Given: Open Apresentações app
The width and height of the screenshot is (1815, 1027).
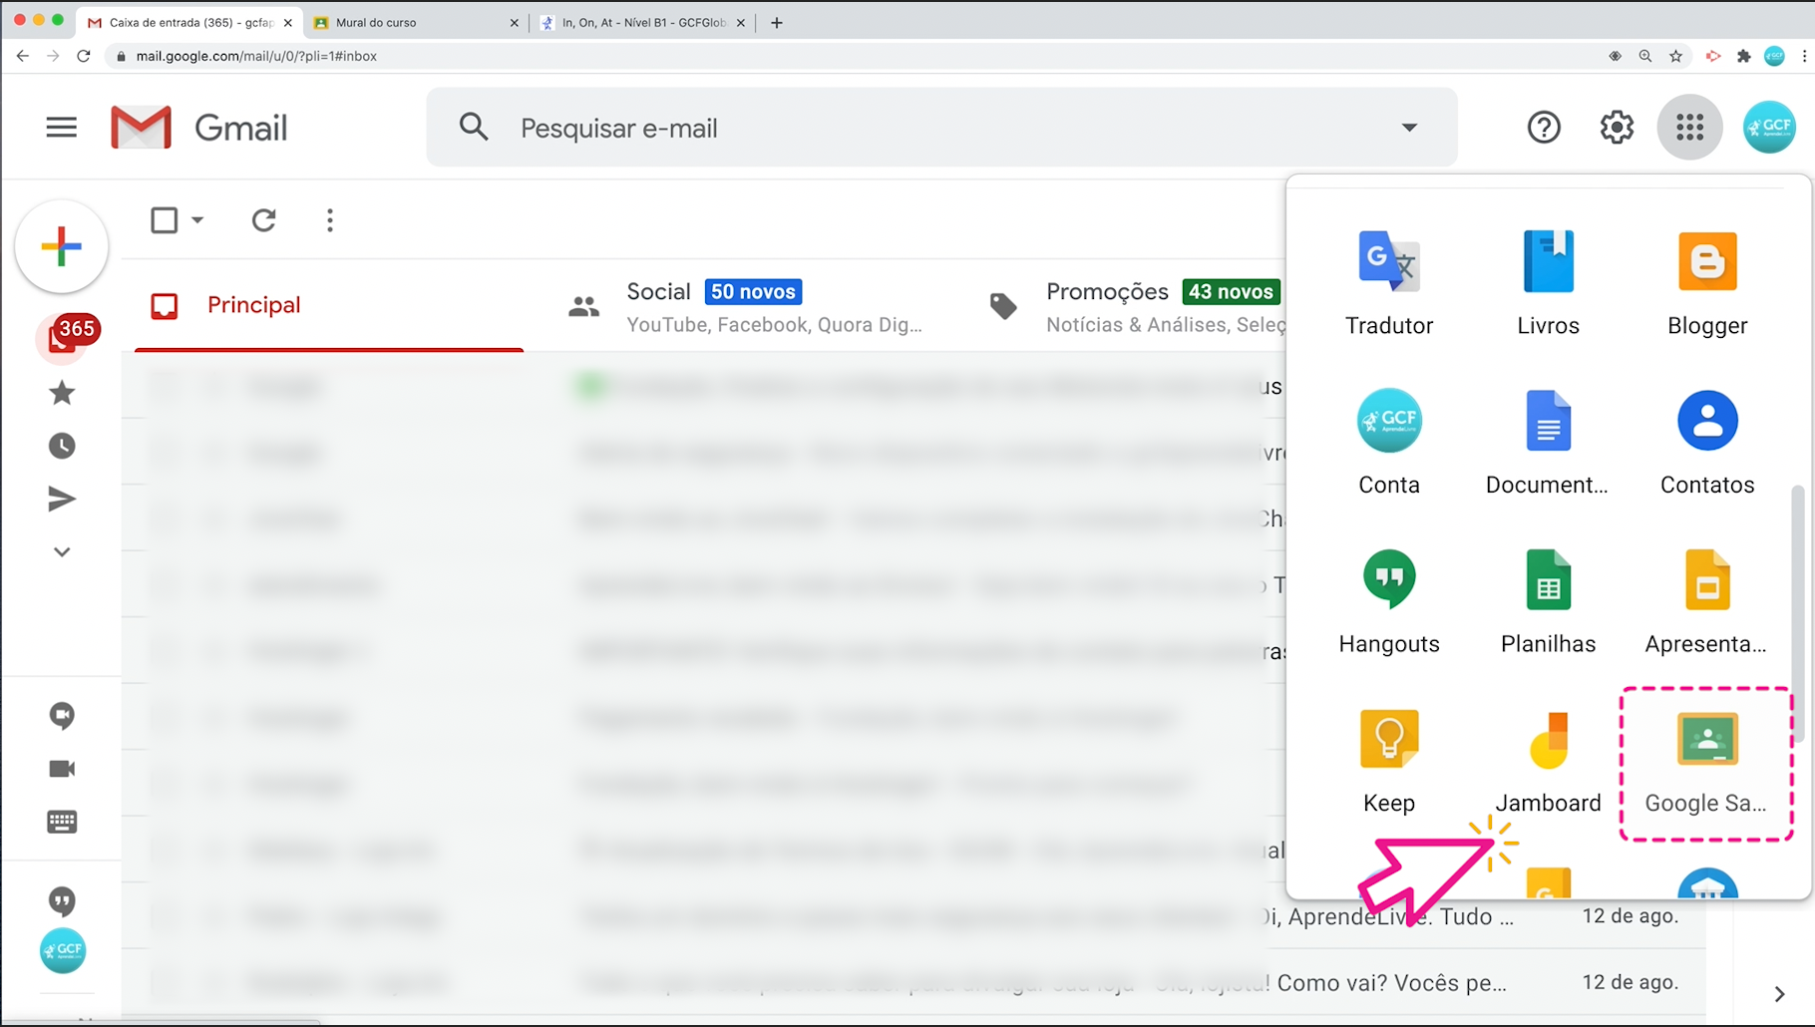Looking at the screenshot, I should [x=1707, y=602].
